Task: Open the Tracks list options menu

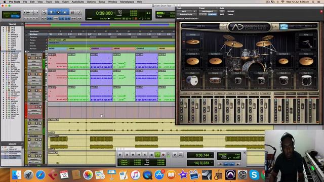Action: [22, 24]
